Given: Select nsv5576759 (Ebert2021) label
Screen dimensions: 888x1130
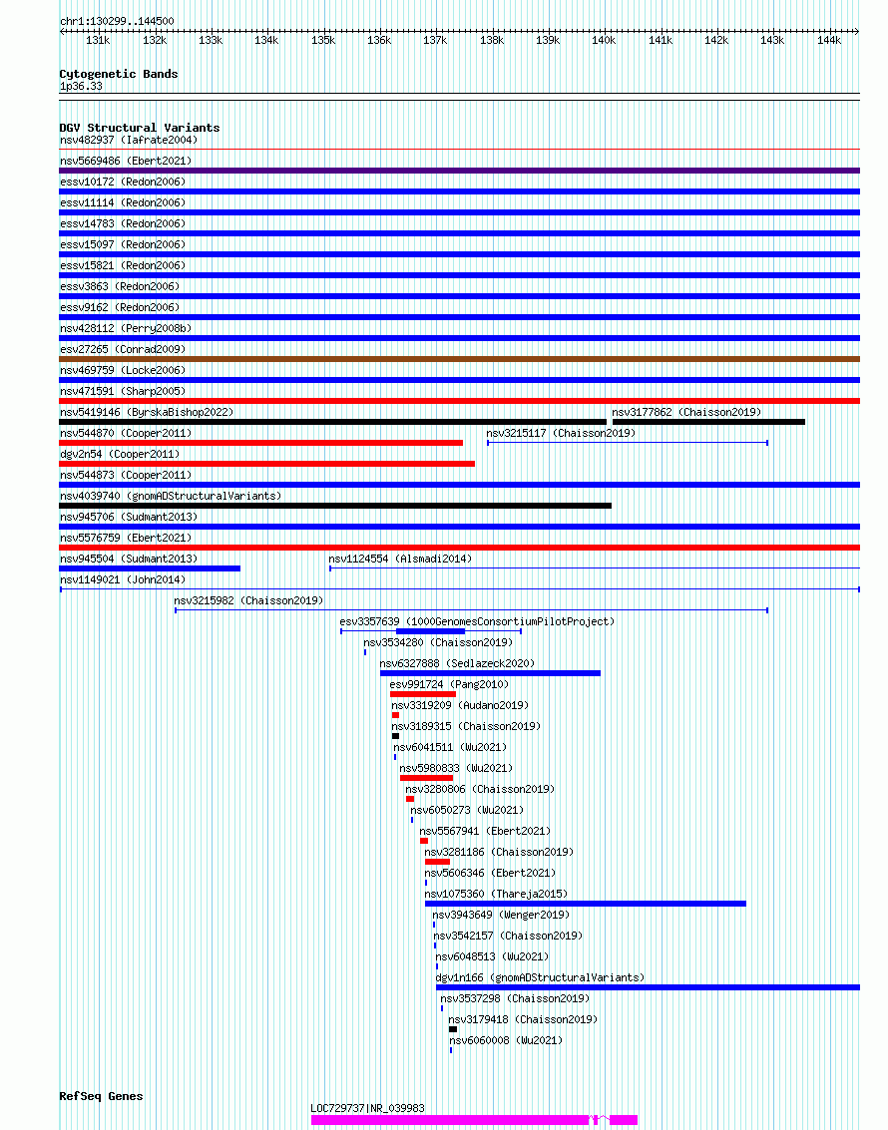Looking at the screenshot, I should 126,538.
